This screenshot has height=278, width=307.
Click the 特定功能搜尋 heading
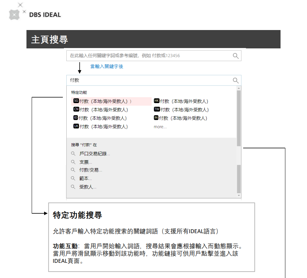point(77,215)
